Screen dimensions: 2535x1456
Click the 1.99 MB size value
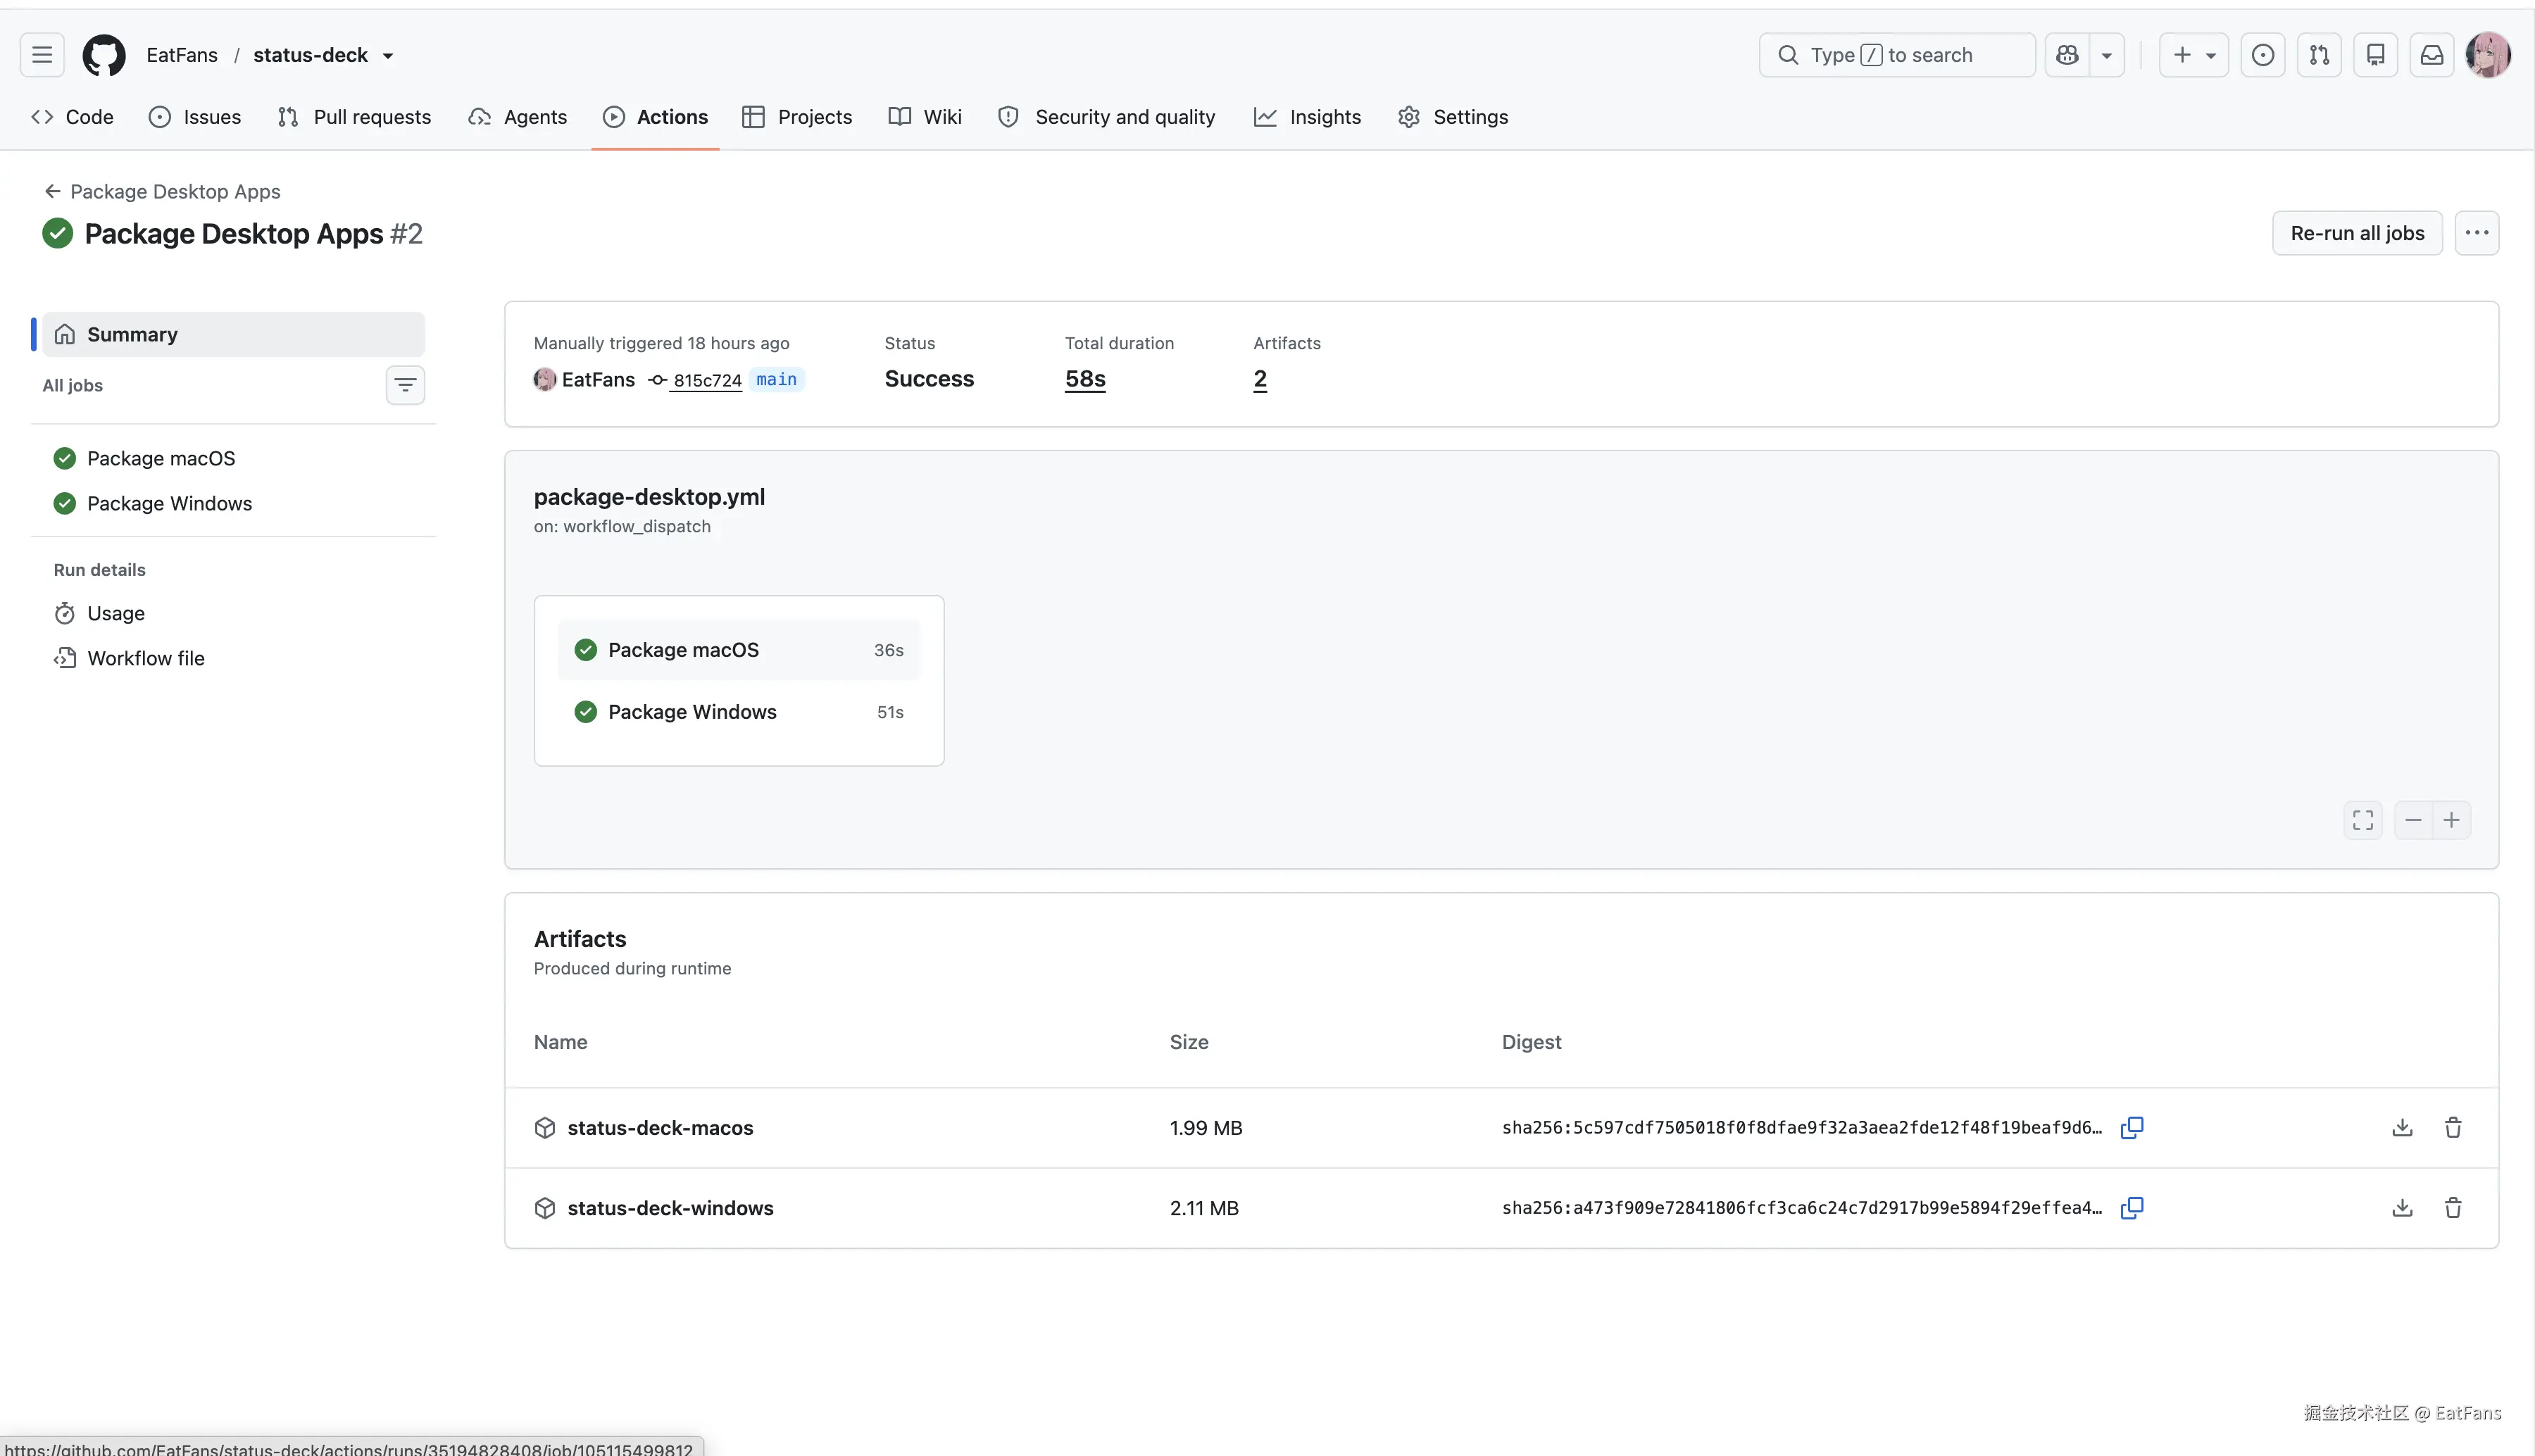[1206, 1127]
